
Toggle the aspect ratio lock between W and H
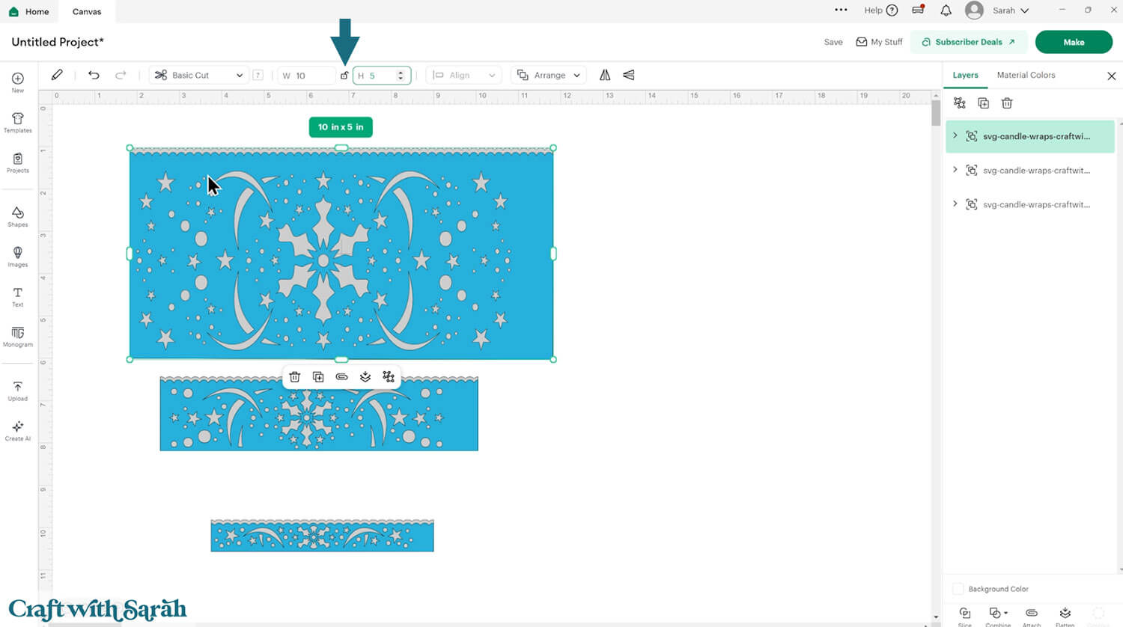344,75
